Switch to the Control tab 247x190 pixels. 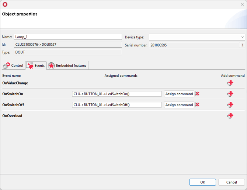13,66
